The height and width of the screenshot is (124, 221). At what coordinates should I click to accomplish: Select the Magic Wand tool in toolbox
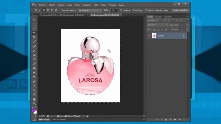pos(34,33)
